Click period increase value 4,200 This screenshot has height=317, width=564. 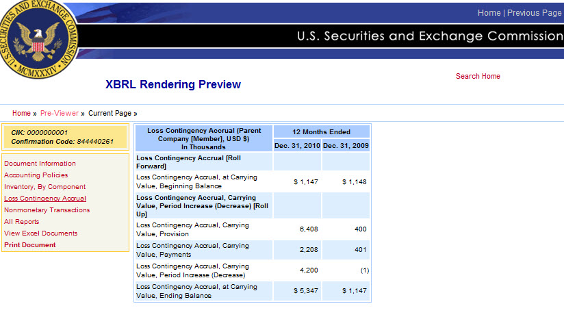309,270
